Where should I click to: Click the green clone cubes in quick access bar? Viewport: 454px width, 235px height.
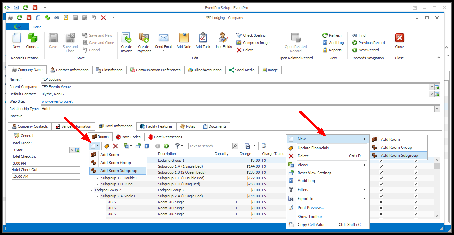[47, 18]
